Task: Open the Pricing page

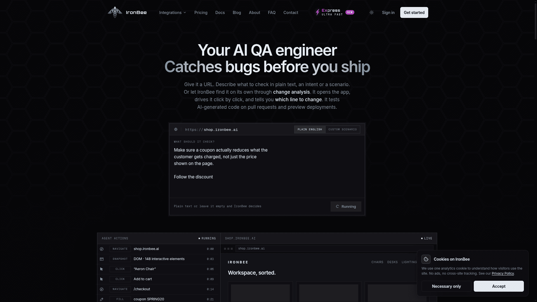Action: [201, 13]
